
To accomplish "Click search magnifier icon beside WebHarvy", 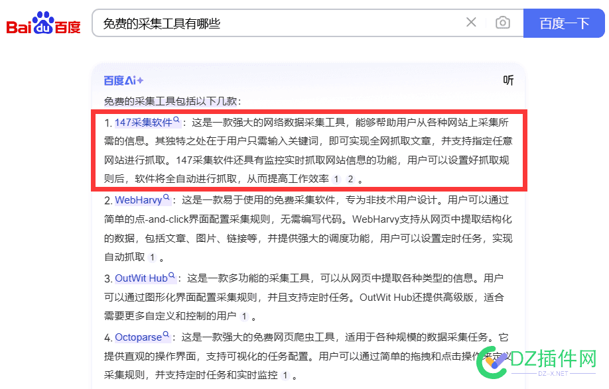I will (167, 197).
